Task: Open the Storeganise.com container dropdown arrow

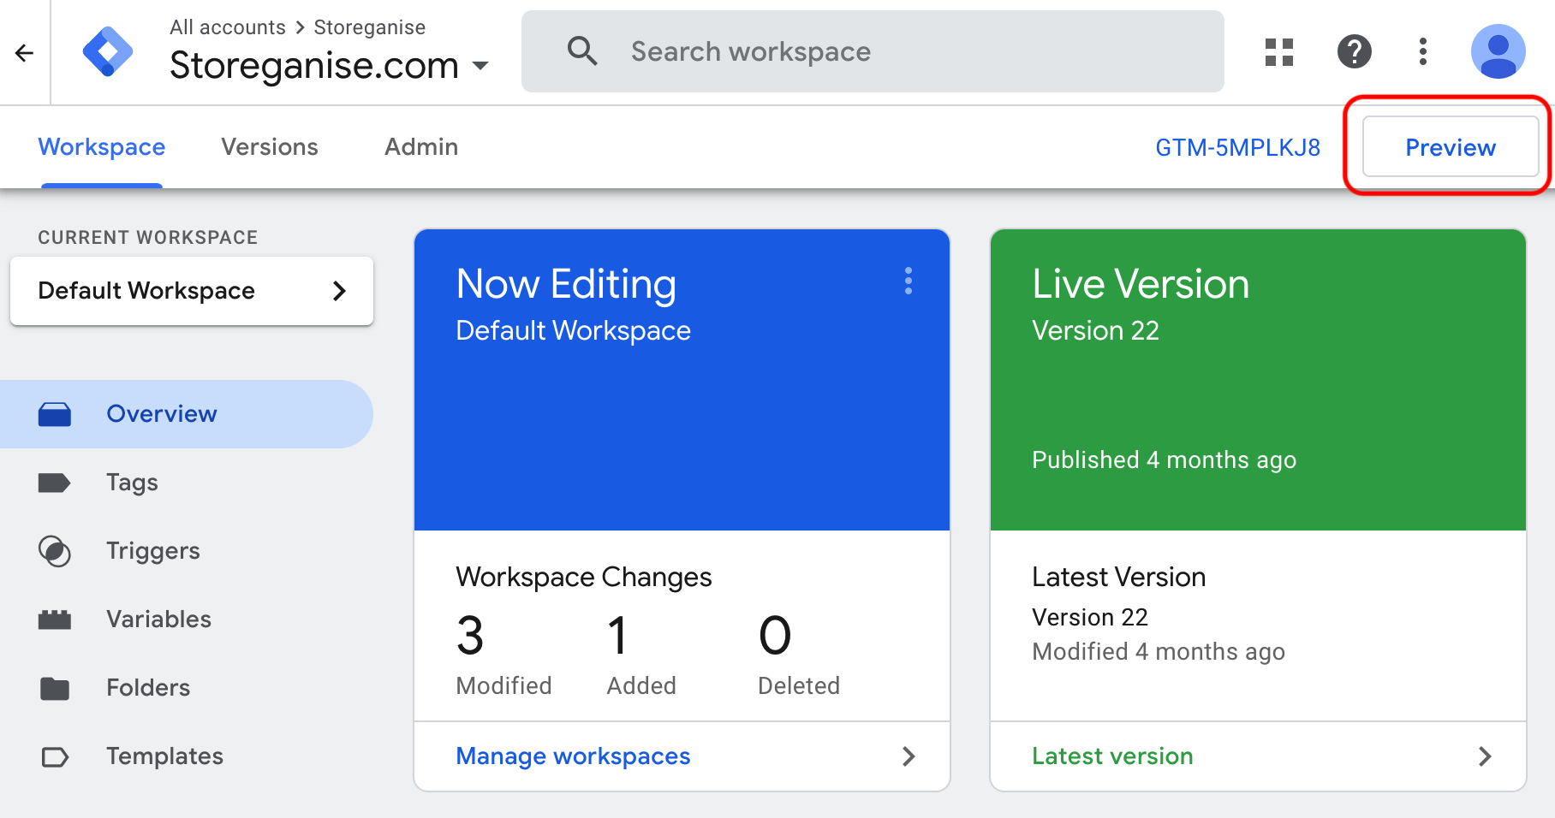Action: [x=480, y=66]
